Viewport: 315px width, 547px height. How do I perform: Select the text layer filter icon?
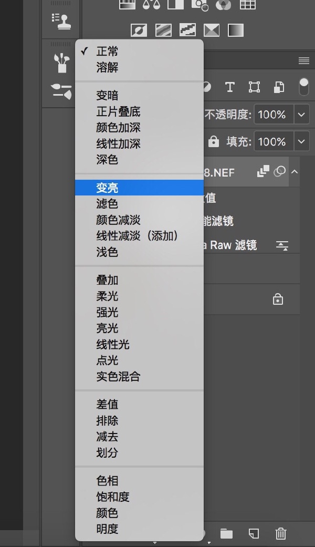229,87
